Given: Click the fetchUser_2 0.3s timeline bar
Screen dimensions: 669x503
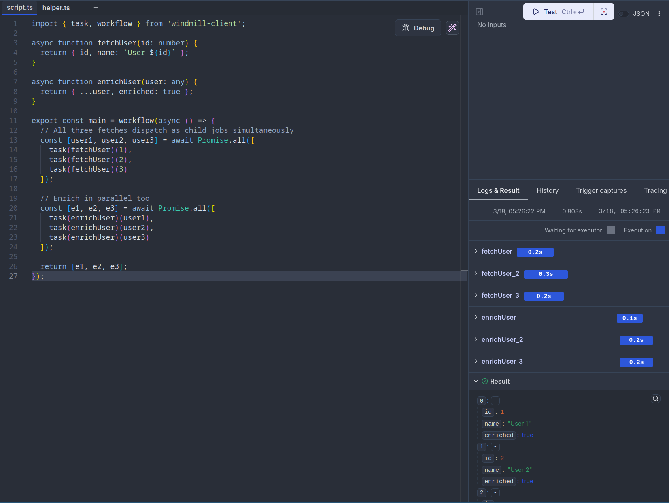Looking at the screenshot, I should point(546,274).
